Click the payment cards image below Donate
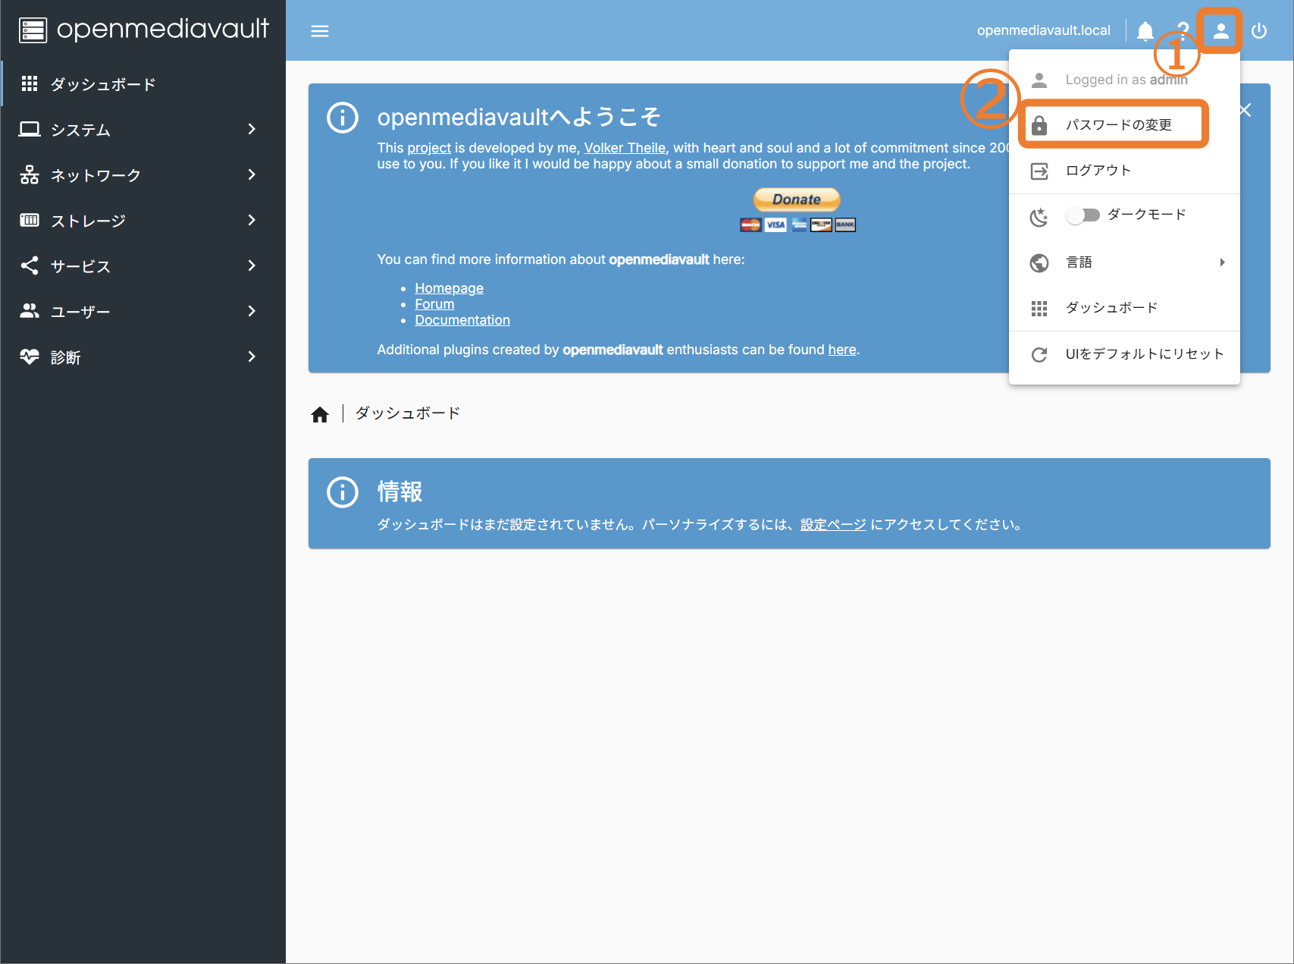 pyautogui.click(x=797, y=225)
